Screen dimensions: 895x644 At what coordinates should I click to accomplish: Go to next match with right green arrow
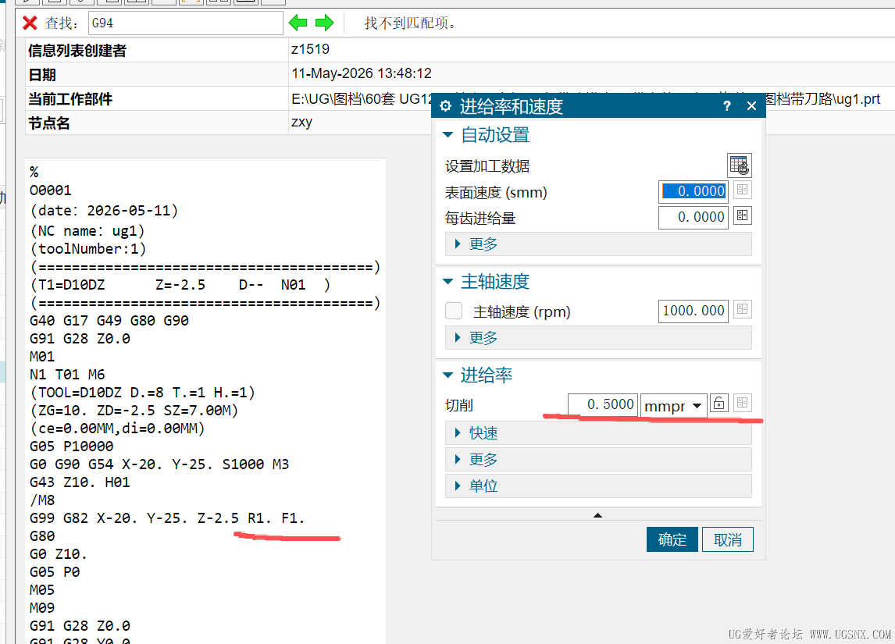(x=324, y=23)
